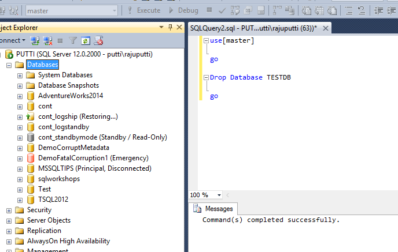Click the Decrease Indent icon
This screenshot has height=252, width=398.
(378, 10)
